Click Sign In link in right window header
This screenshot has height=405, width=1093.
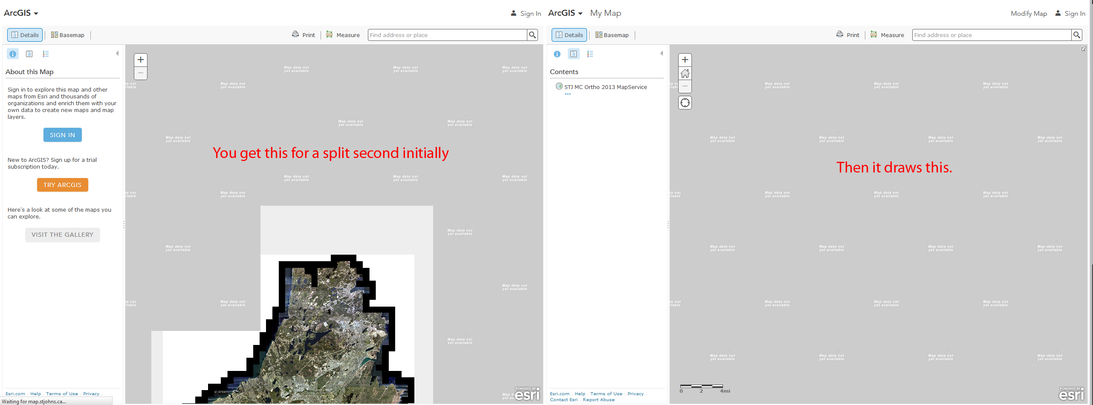pos(1070,14)
